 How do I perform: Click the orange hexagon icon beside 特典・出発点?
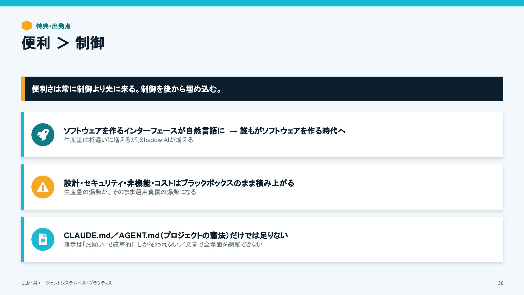click(x=27, y=26)
